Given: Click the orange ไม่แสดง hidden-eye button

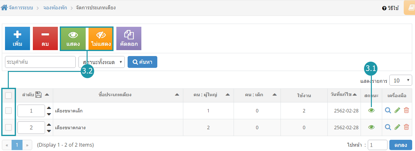Looking at the screenshot, I should coord(101,39).
